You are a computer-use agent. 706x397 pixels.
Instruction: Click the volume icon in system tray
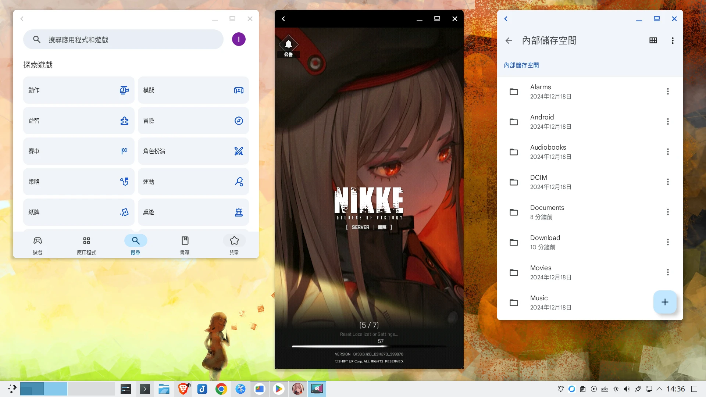coord(627,389)
